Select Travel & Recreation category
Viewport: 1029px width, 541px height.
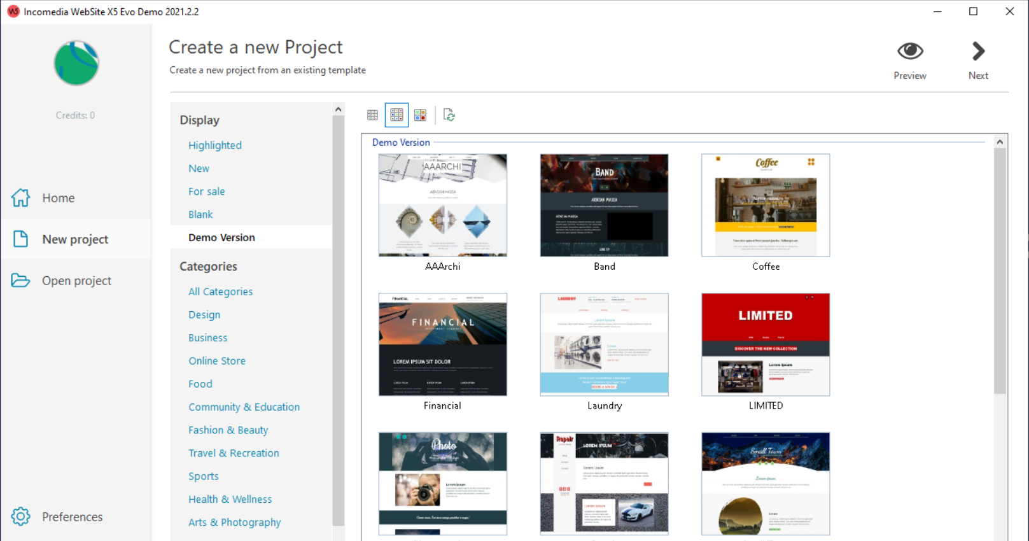tap(234, 453)
